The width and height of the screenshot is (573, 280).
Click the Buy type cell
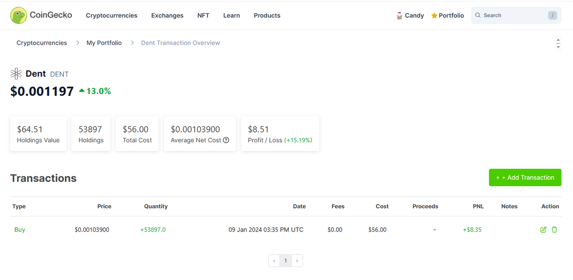pos(20,230)
